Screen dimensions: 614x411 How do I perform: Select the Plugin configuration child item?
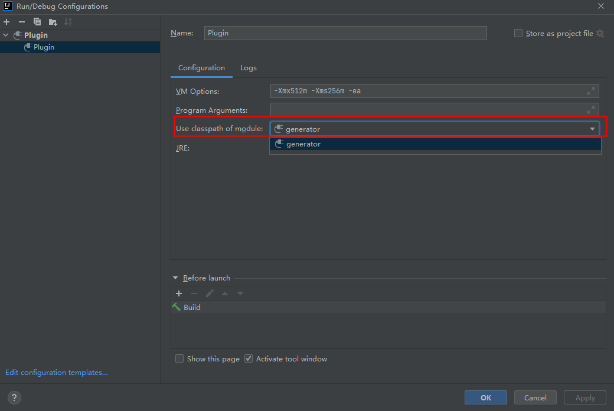80,47
